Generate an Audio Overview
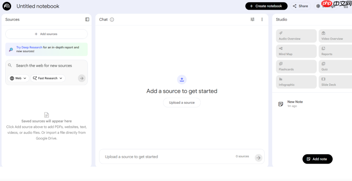Viewport: 352px width, 181px height. pyautogui.click(x=297, y=36)
